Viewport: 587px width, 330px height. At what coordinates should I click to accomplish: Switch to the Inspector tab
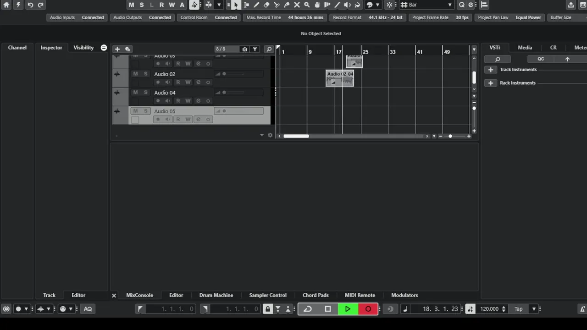(51, 48)
